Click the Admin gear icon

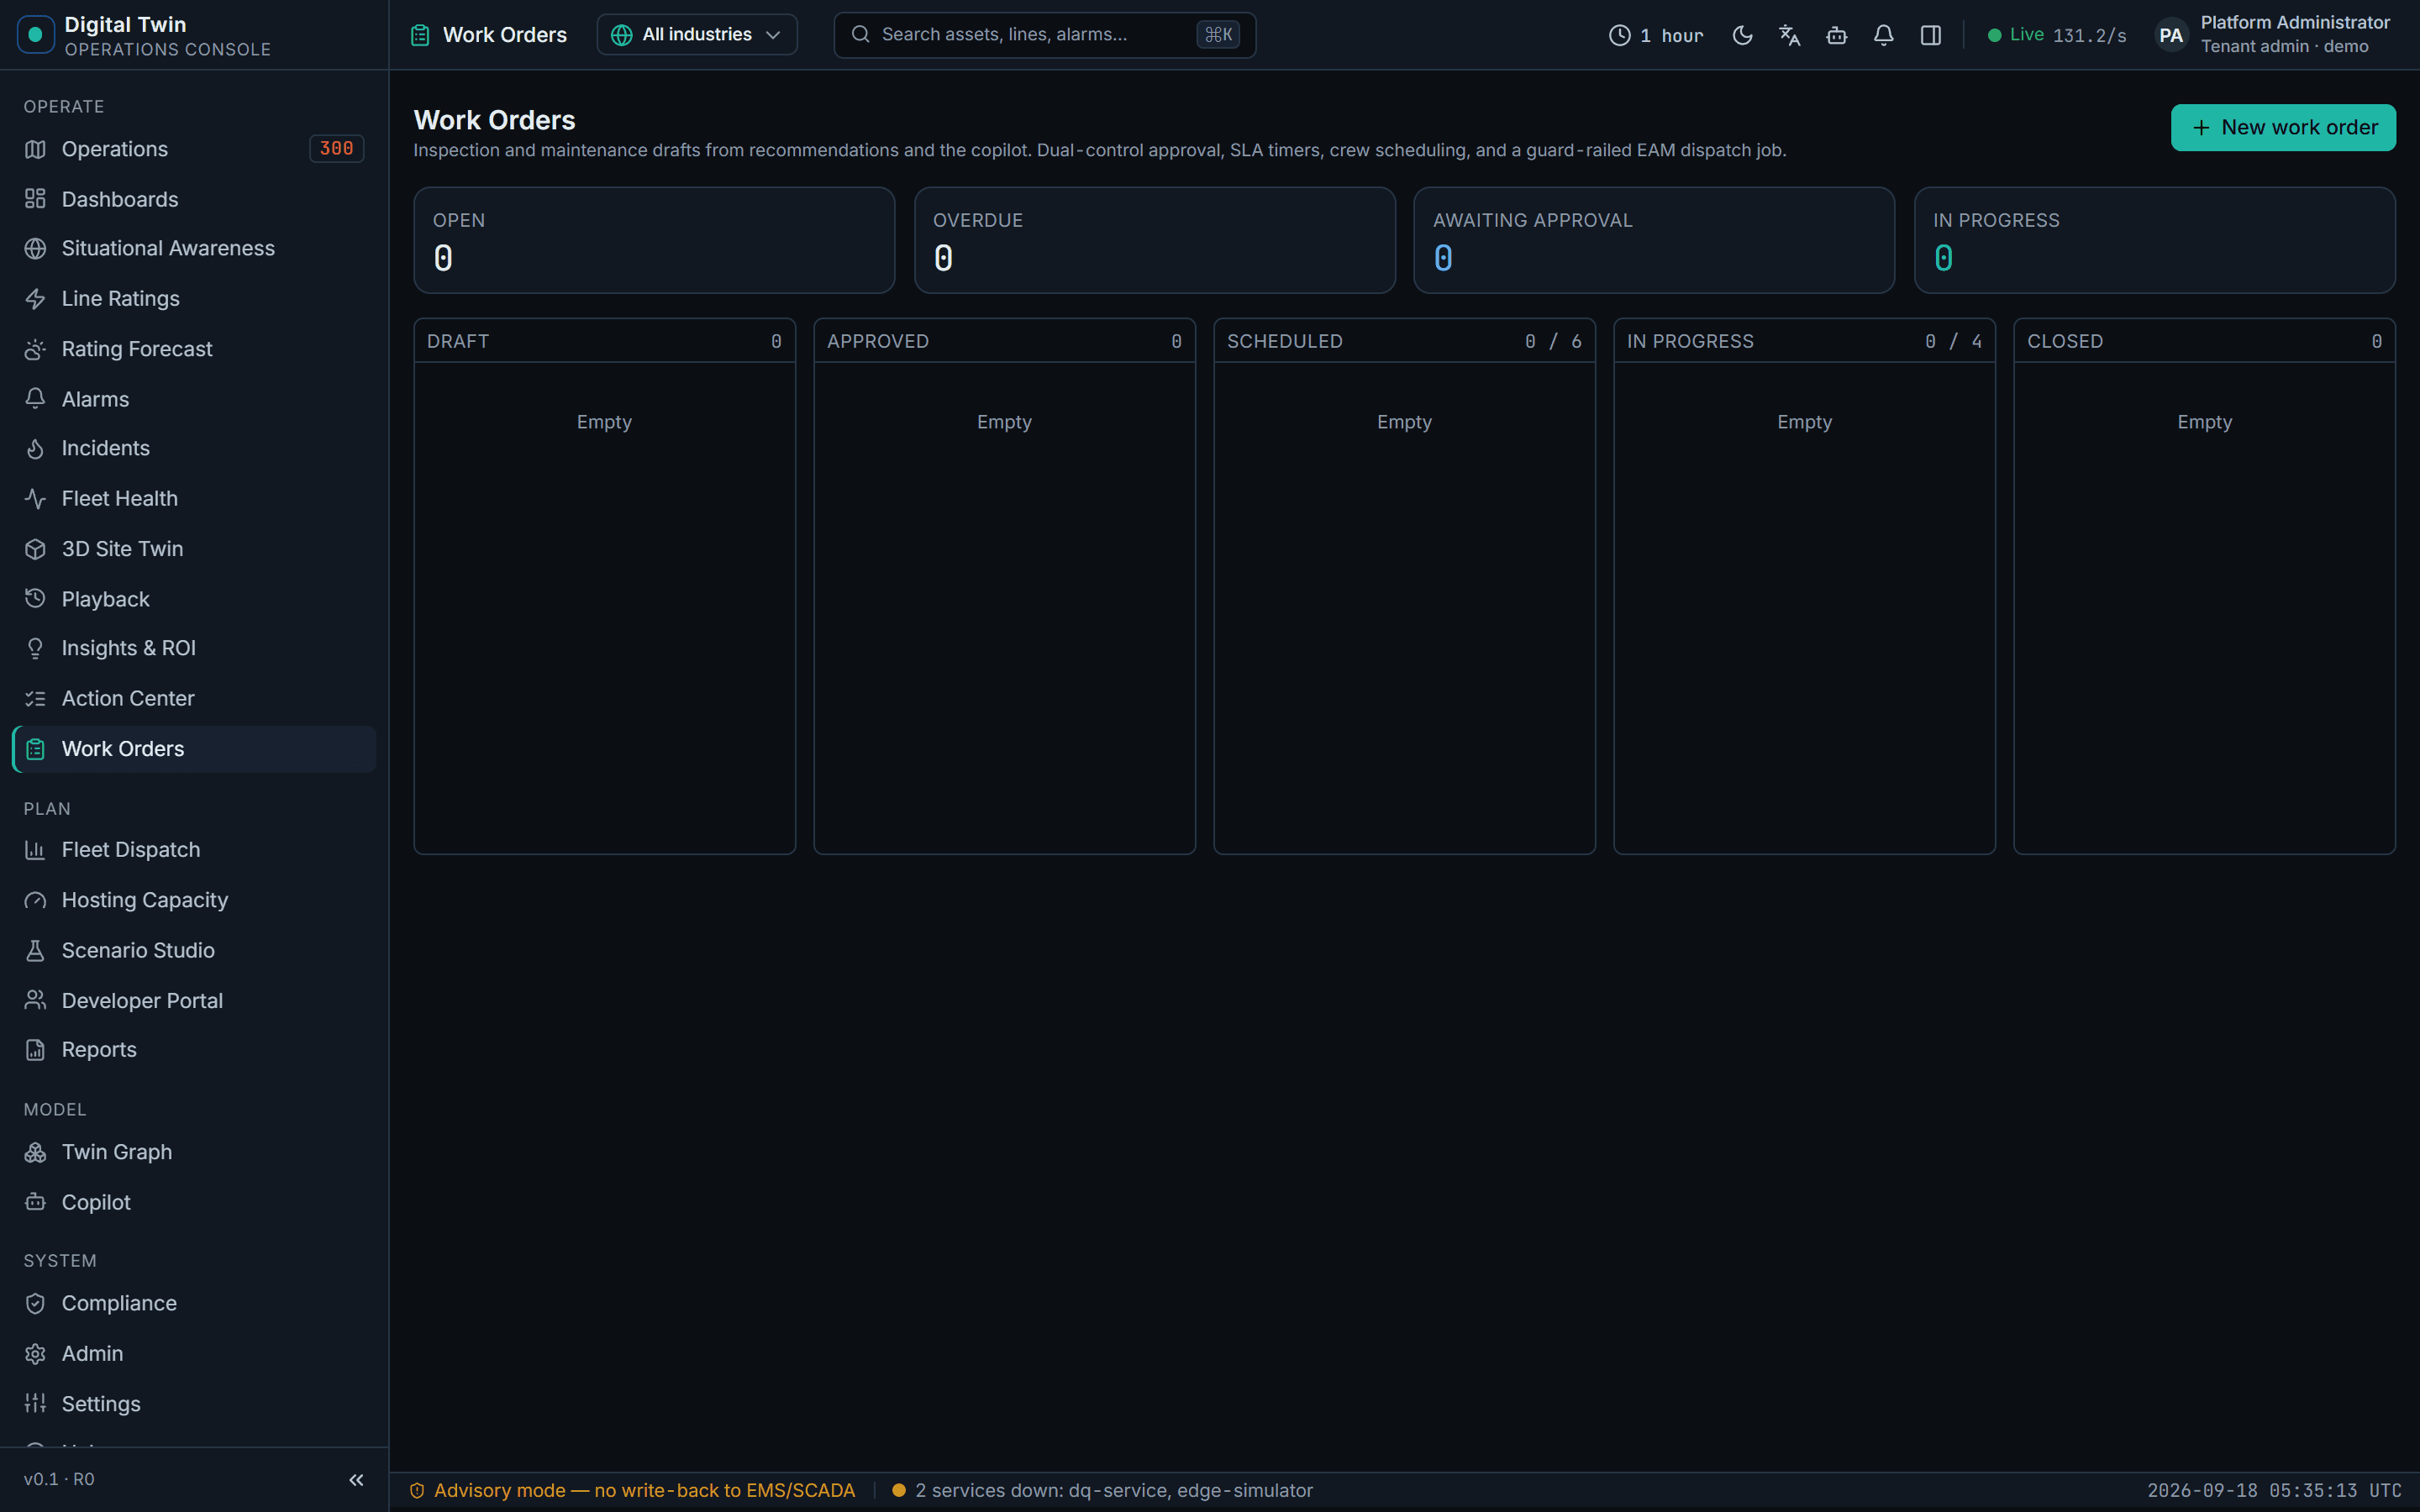[35, 1353]
